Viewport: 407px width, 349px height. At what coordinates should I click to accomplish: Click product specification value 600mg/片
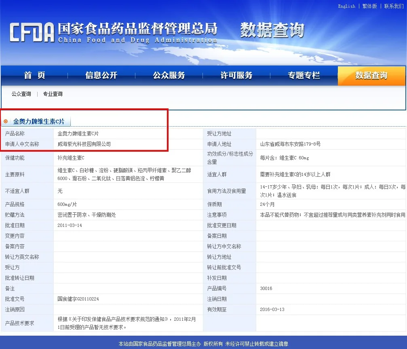pos(67,204)
